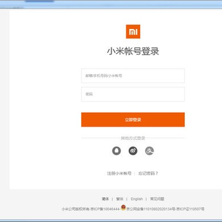Open the 常见问题 FAQ link
Viewport: 222px width, 222px height.
point(157,199)
